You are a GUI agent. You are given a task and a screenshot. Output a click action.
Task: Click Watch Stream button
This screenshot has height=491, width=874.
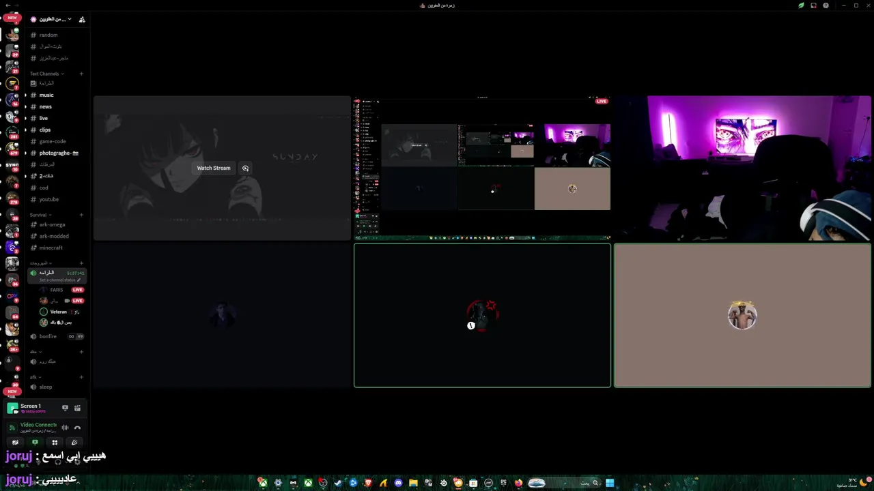214,168
